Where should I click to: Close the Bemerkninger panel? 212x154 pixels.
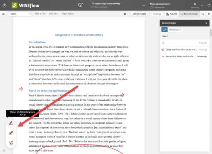click(206, 23)
